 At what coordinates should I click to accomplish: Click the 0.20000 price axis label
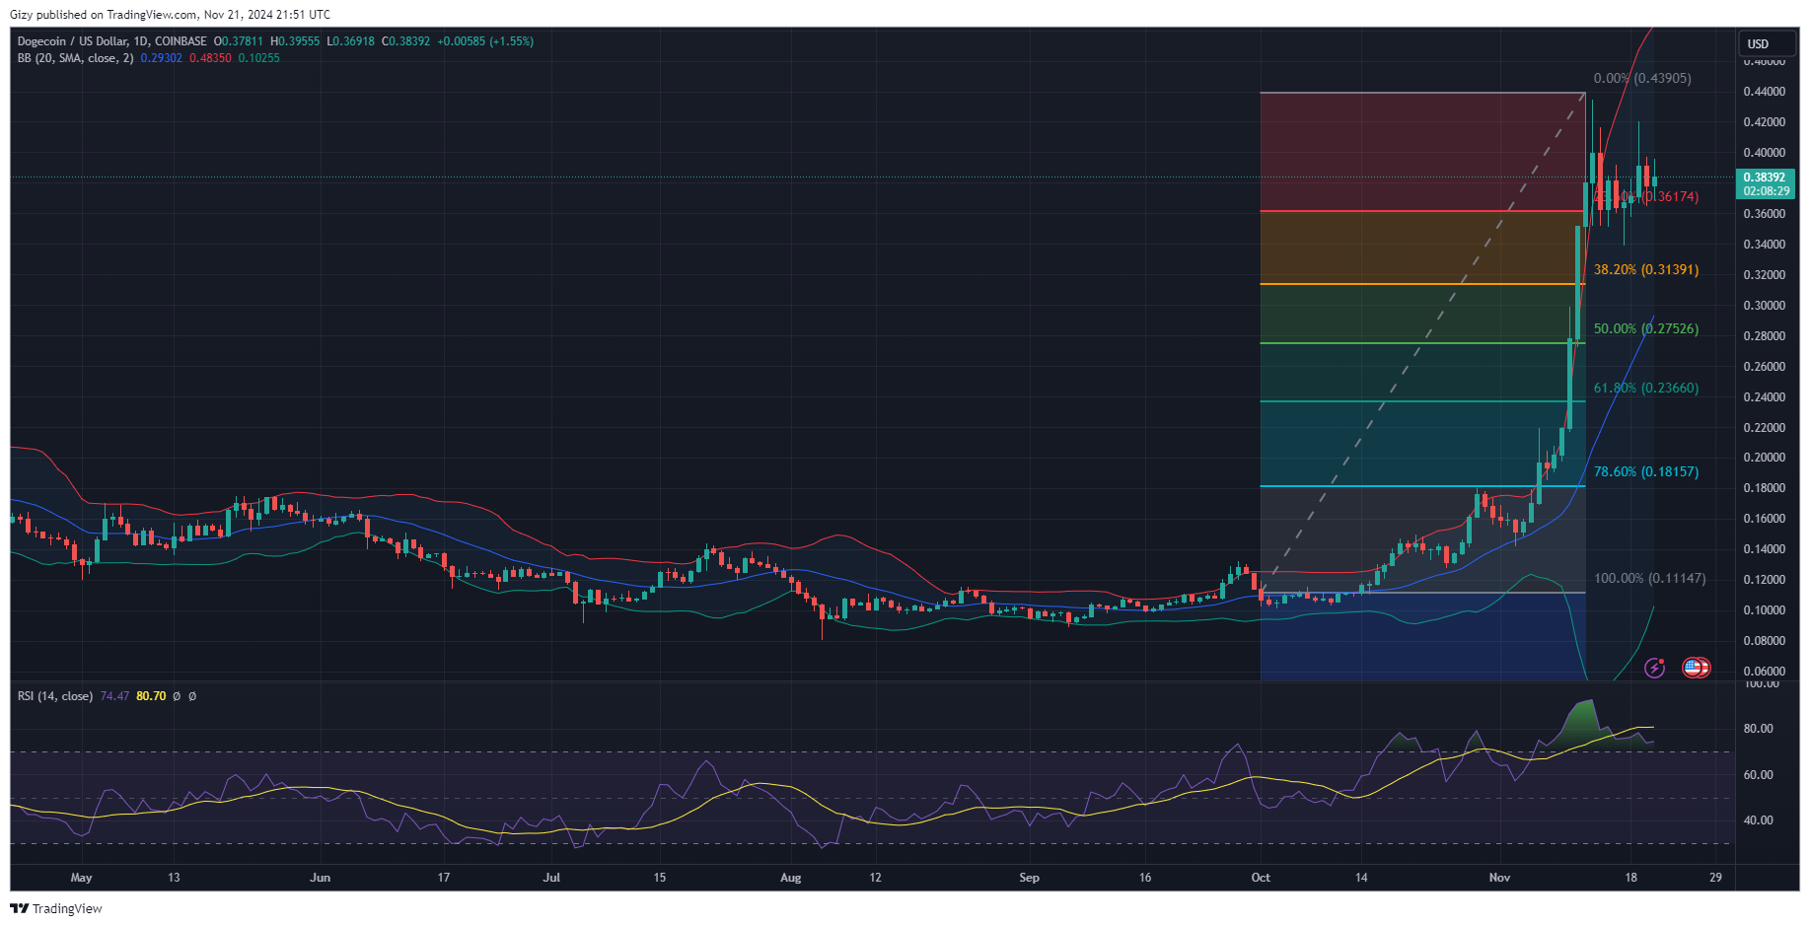[1765, 458]
